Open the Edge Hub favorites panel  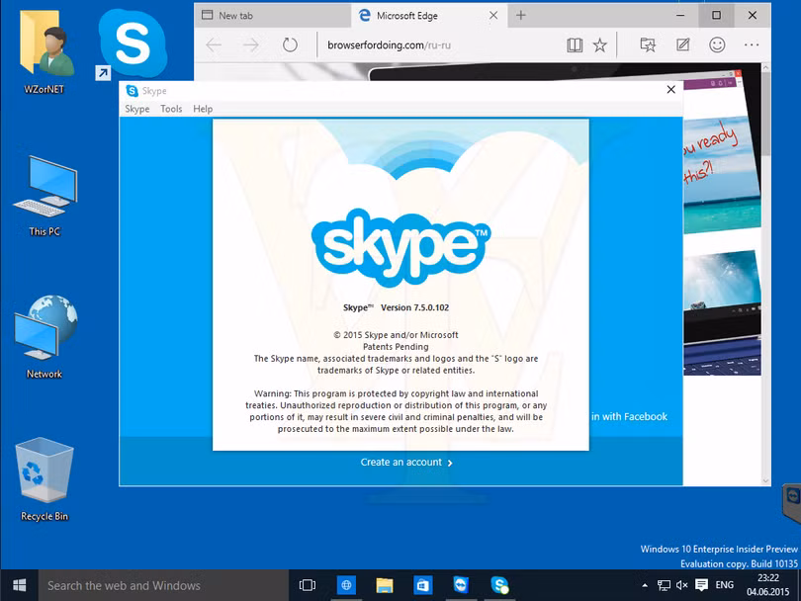648,44
